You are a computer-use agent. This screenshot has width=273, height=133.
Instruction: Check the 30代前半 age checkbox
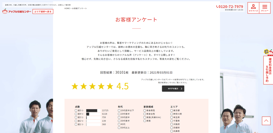point(119,117)
